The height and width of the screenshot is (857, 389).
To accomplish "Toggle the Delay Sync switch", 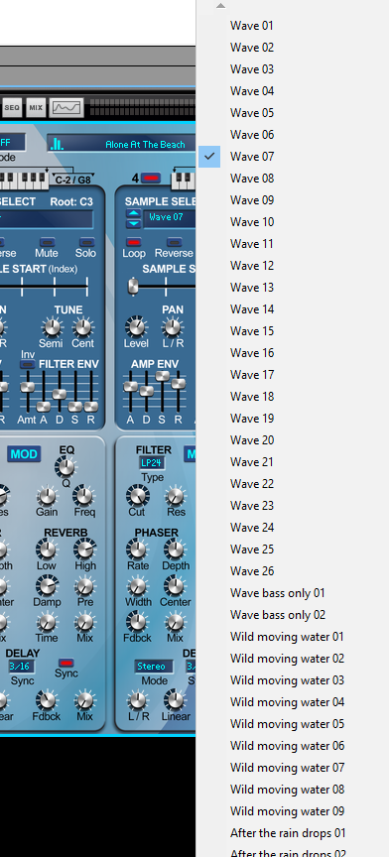I will click(66, 663).
